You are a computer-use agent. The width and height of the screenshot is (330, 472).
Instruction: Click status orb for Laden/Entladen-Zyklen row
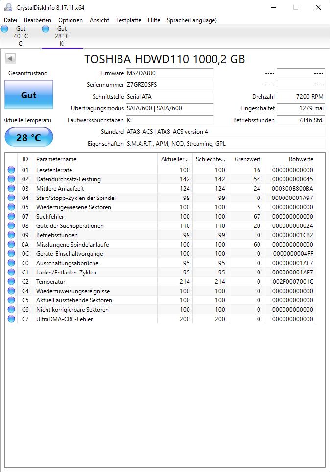click(11, 272)
